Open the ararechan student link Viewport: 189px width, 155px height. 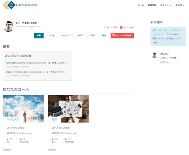11,63
